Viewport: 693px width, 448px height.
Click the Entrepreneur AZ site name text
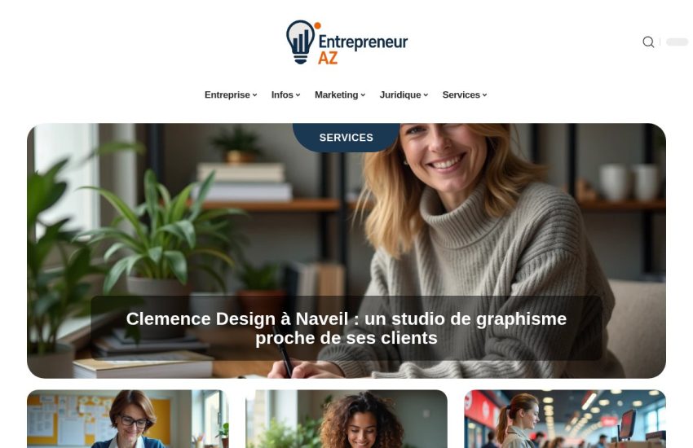tap(363, 49)
